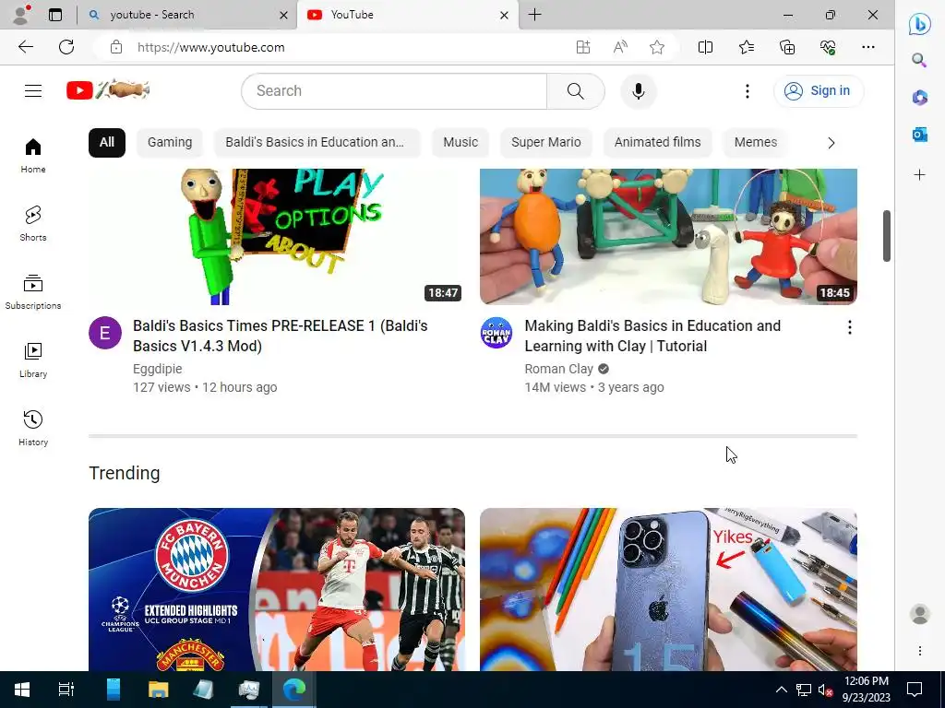Open tab actions menu icon
Viewport: 945px width, 708px height.
tap(55, 15)
